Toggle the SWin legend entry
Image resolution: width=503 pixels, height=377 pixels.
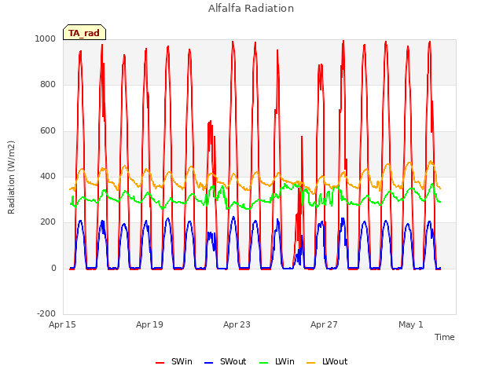(174, 361)
